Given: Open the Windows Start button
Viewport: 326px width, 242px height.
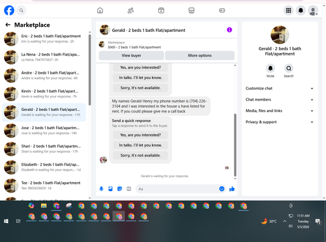Looking at the screenshot, I should (6, 221).
